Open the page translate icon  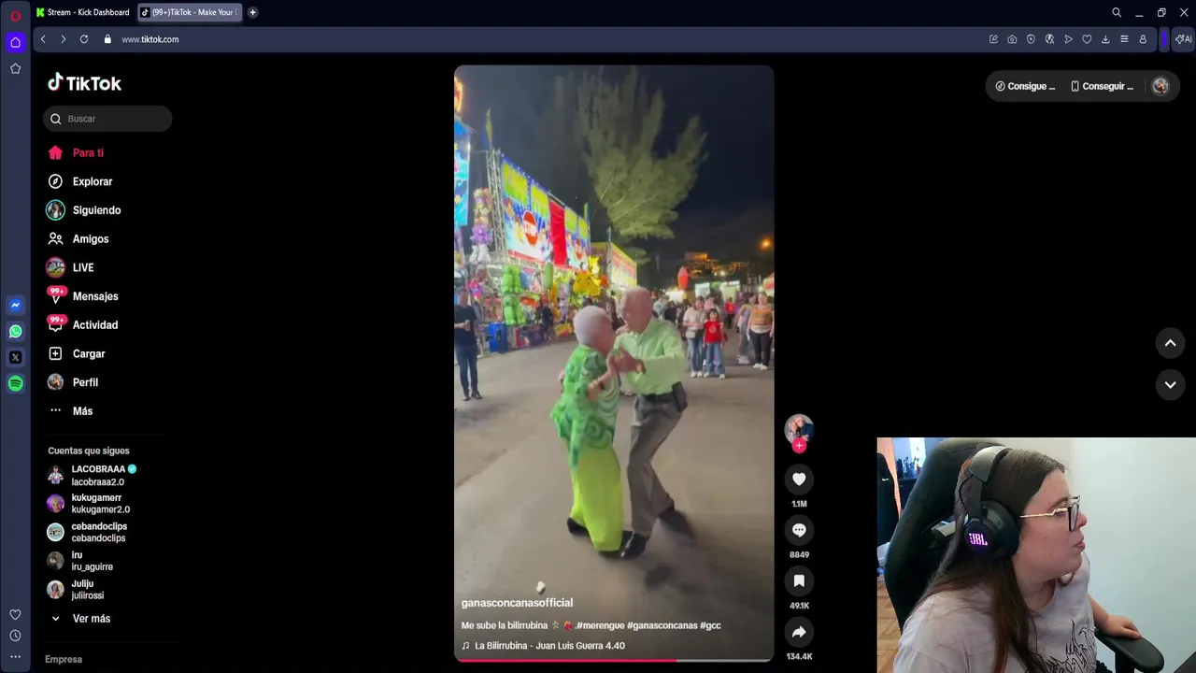[x=1049, y=39]
